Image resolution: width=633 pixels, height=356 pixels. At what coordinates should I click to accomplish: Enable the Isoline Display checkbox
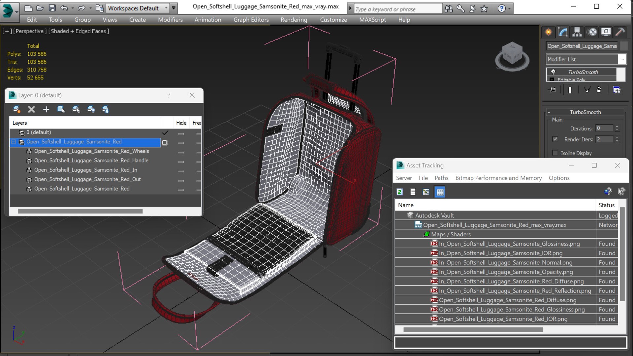click(x=555, y=153)
